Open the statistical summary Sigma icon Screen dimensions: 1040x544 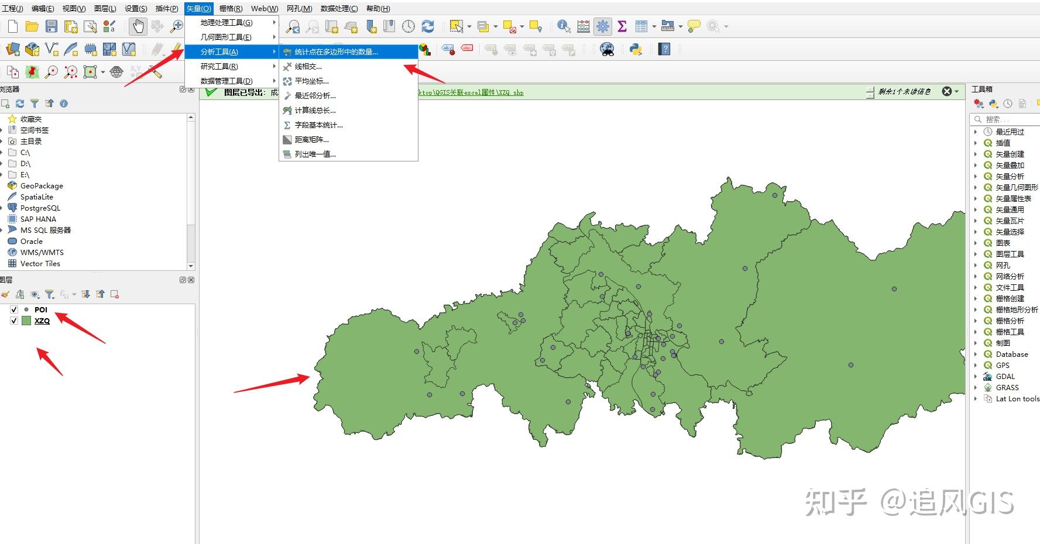pos(622,26)
